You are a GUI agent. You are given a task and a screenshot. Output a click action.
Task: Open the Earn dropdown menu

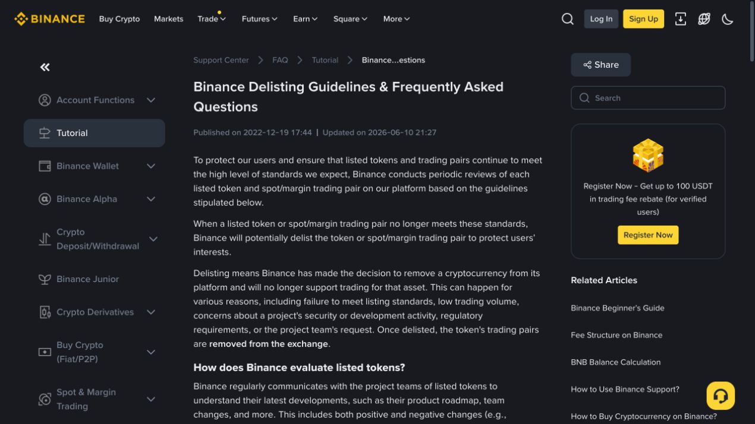[x=306, y=19]
